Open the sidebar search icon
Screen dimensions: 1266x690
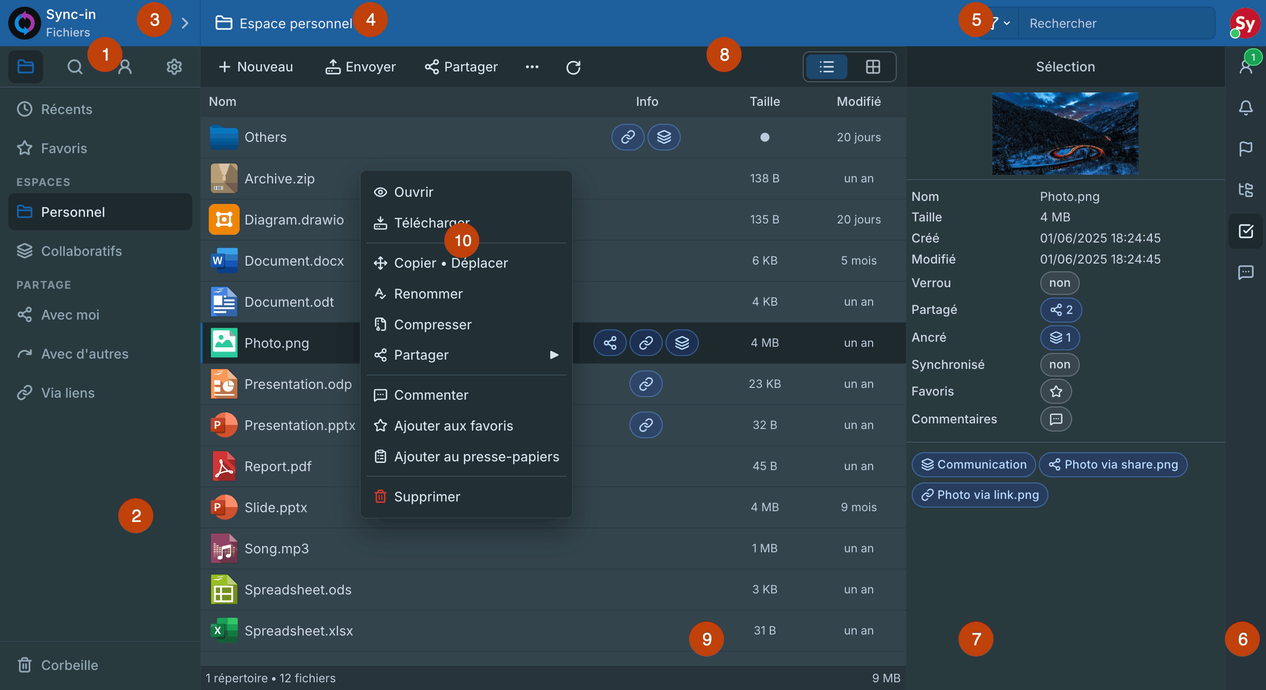(x=75, y=67)
